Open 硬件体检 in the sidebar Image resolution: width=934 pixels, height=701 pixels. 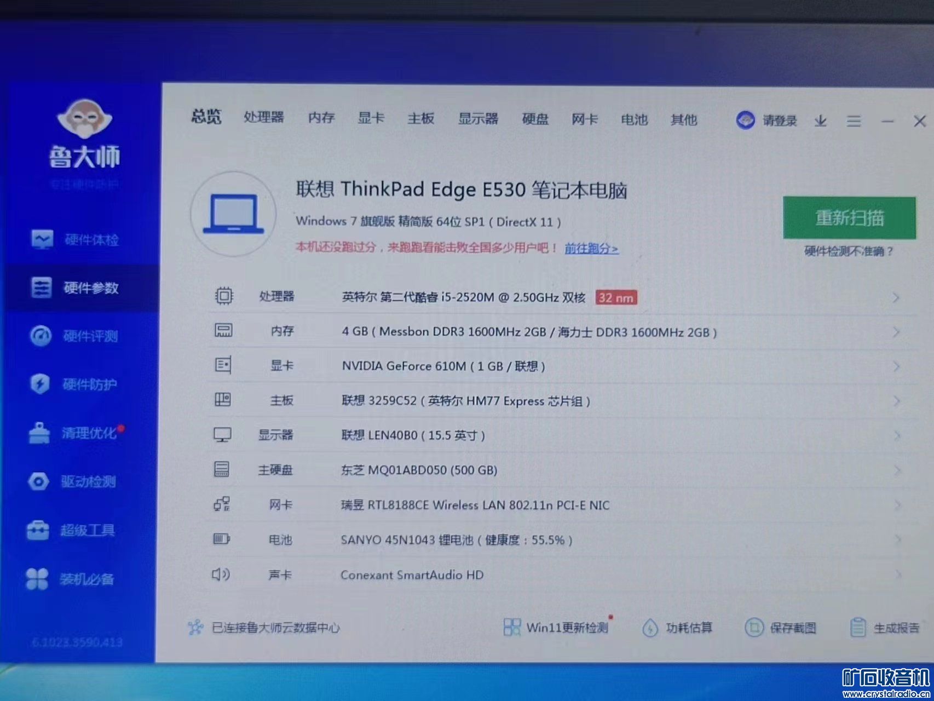pyautogui.click(x=74, y=239)
